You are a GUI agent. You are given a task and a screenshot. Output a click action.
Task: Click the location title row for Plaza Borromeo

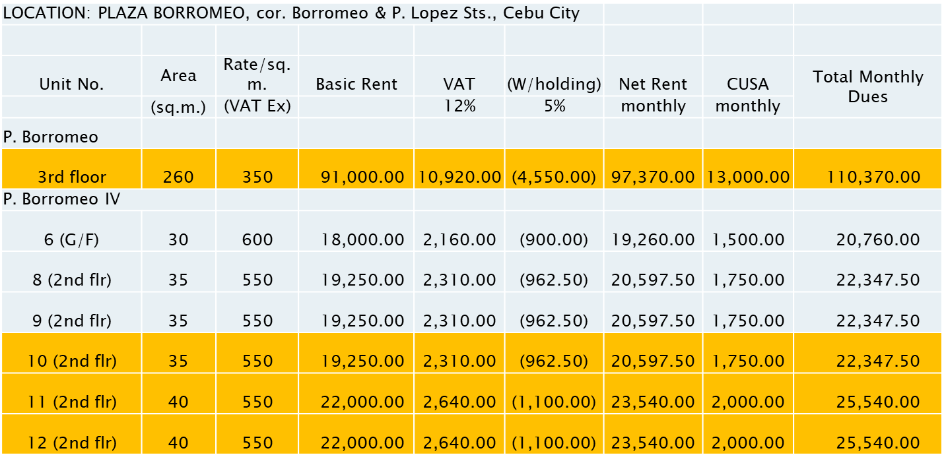coord(291,13)
